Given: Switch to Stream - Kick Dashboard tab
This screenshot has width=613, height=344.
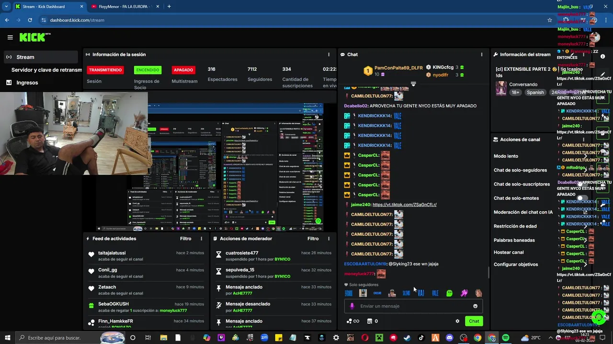Looking at the screenshot, I should coord(49,7).
